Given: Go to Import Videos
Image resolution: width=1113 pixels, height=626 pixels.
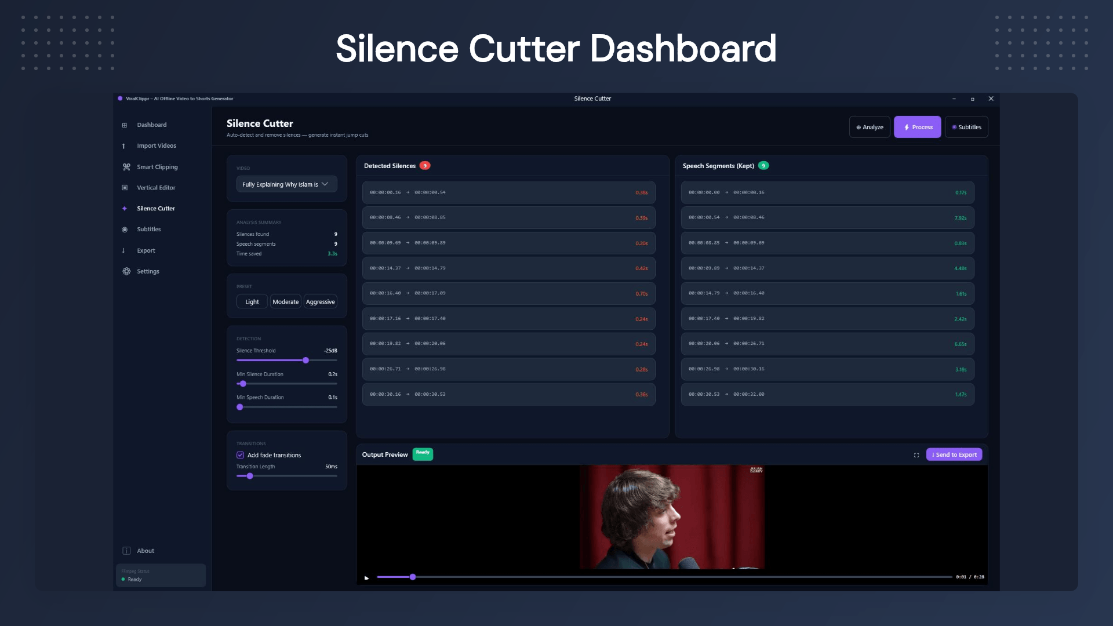Looking at the screenshot, I should pyautogui.click(x=157, y=146).
